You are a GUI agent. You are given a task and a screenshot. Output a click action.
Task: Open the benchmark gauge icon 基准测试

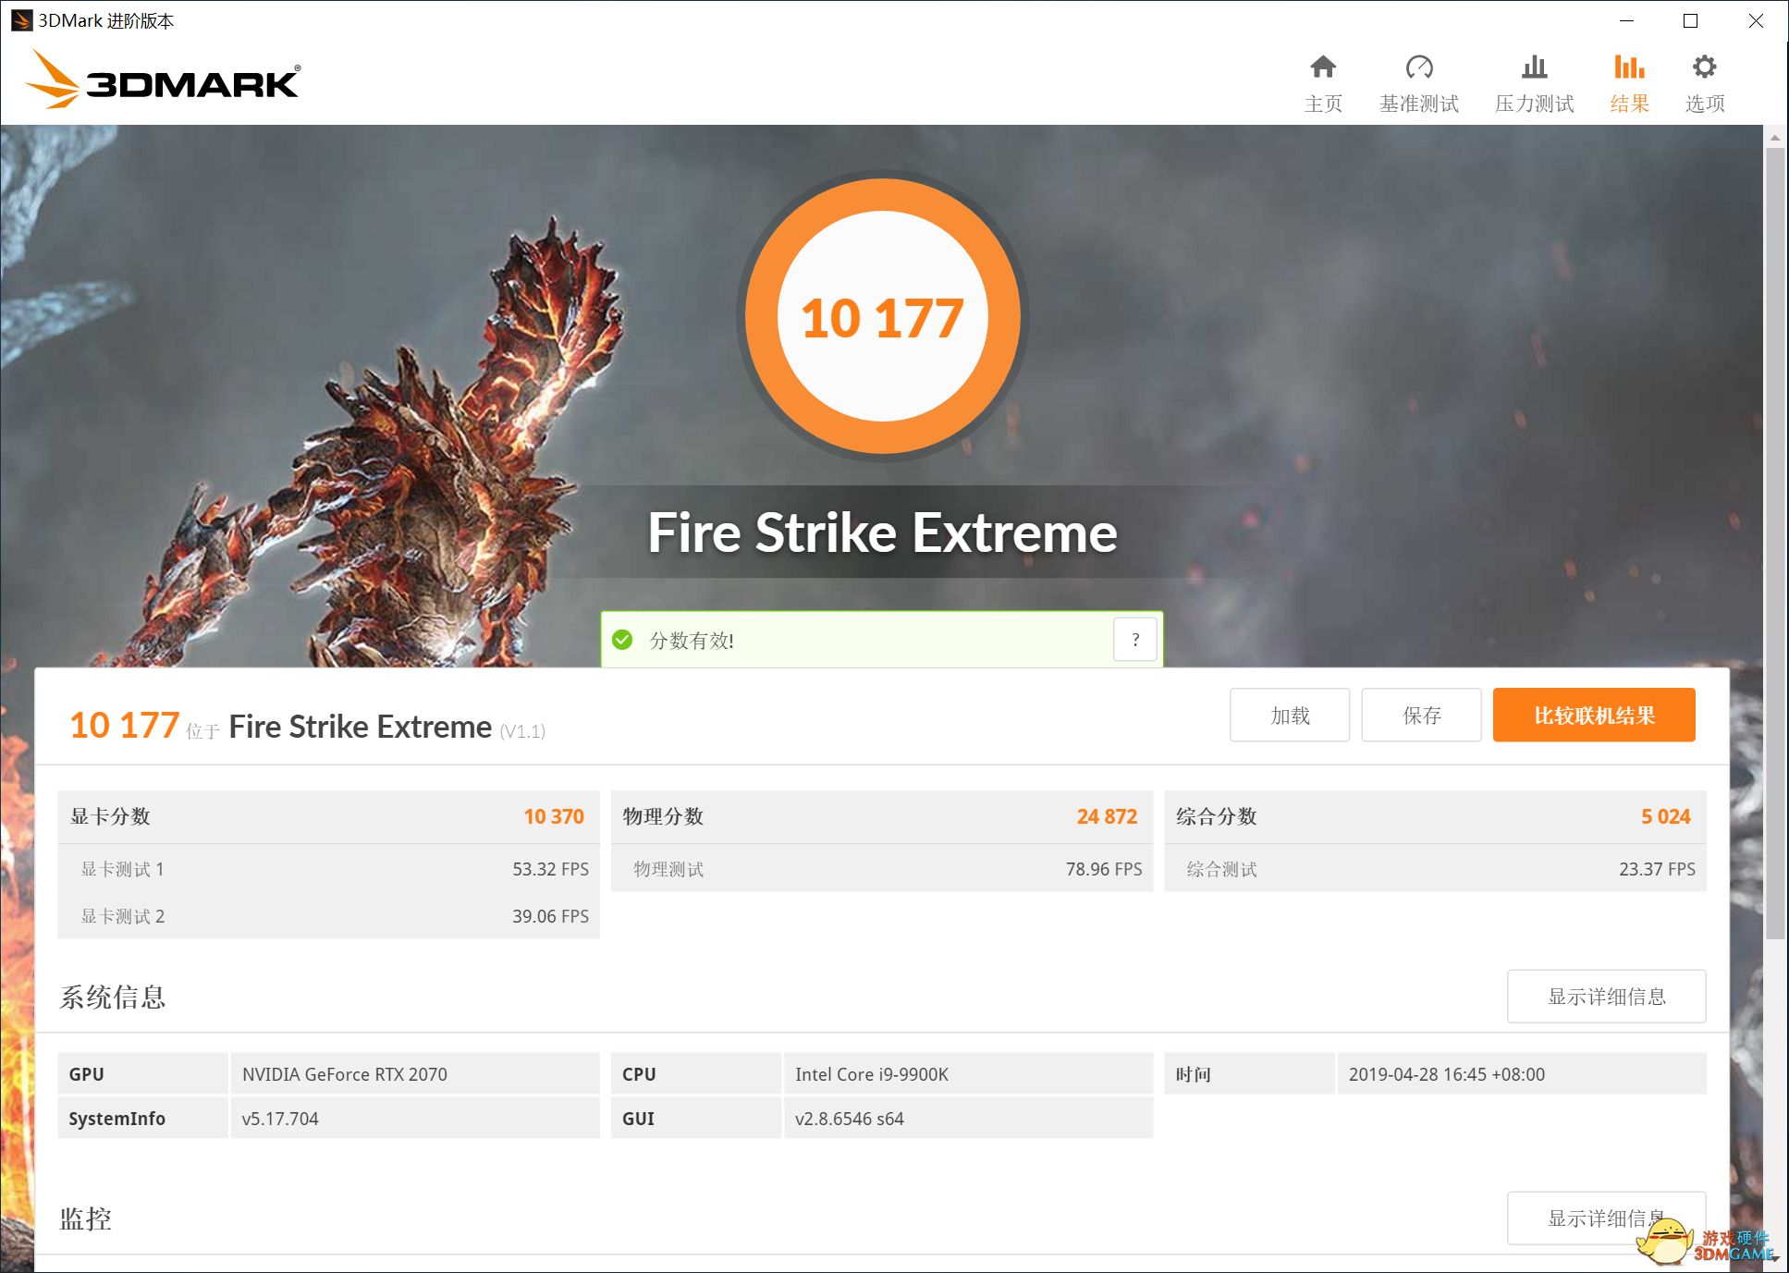point(1418,83)
